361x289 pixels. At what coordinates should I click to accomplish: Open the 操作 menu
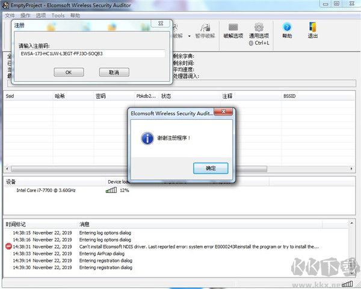click(25, 16)
